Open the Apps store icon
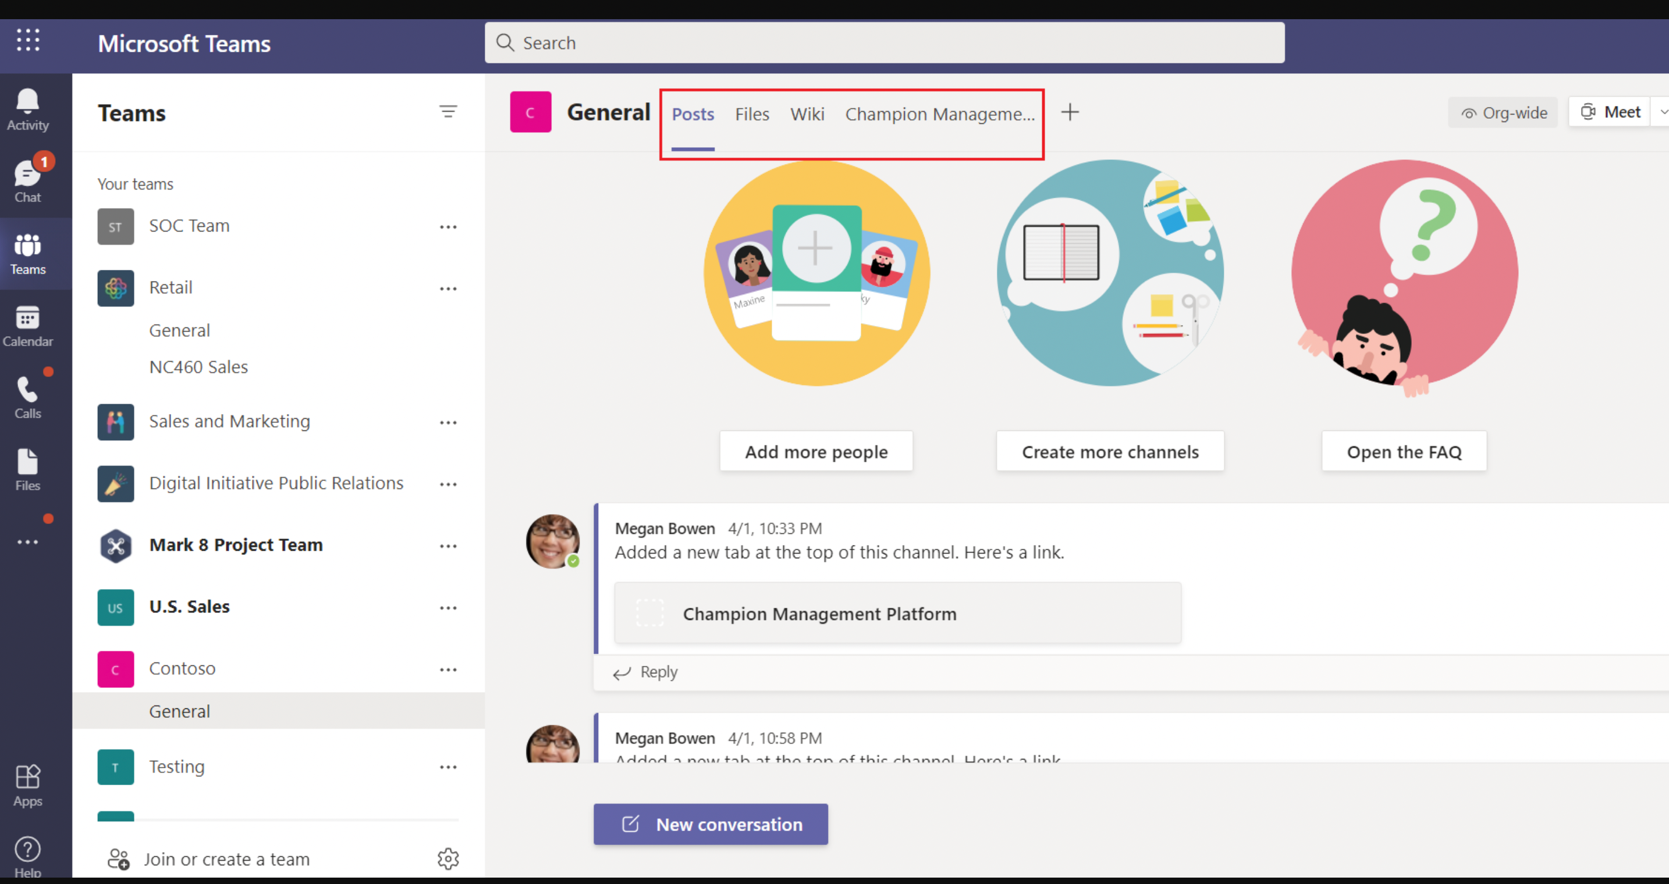 point(28,785)
